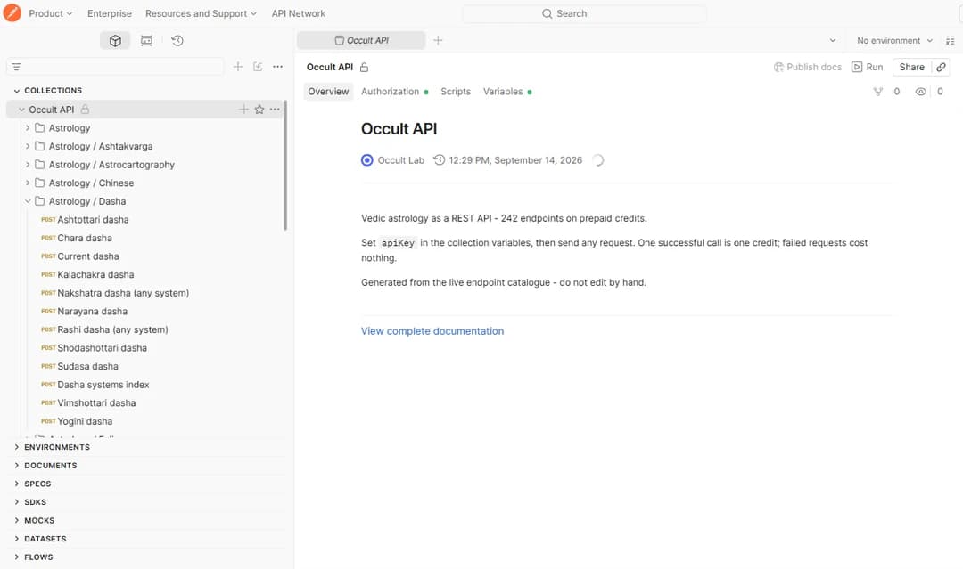Expand Astrology / Chinese folder
Image resolution: width=963 pixels, height=569 pixels.
pos(28,183)
